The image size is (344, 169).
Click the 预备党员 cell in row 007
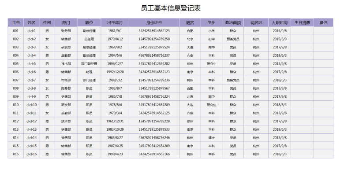(233, 80)
